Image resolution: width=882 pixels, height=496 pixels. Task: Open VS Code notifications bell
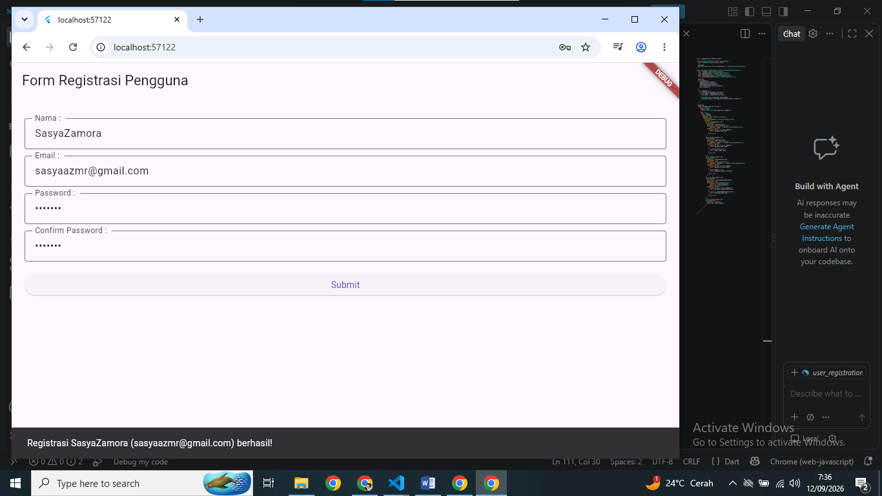(x=868, y=462)
